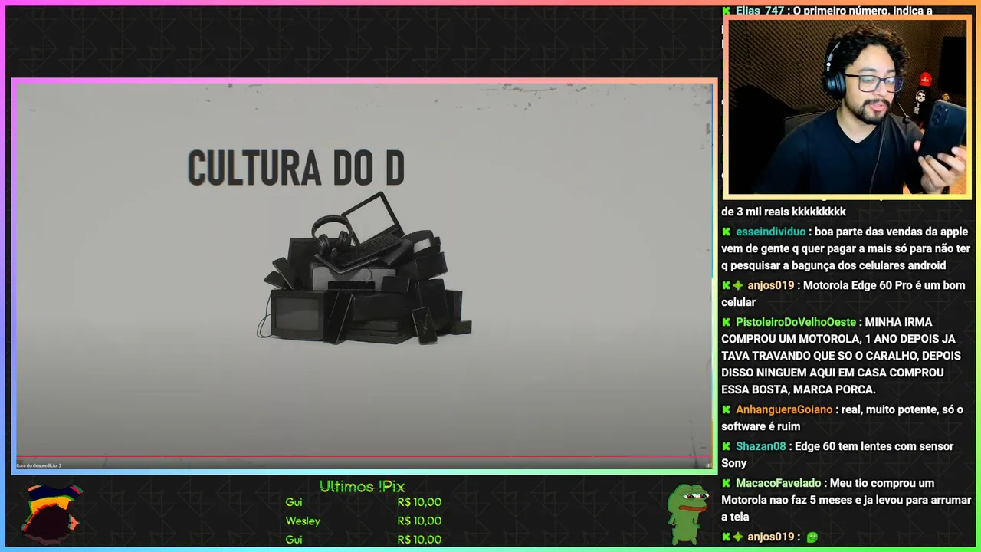Click the K badge beside PistoleiroDoVelhoOeste
The height and width of the screenshot is (552, 981).
point(726,322)
